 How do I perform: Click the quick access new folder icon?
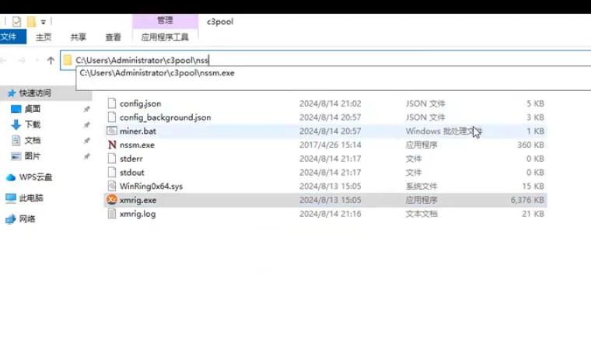pyautogui.click(x=32, y=22)
